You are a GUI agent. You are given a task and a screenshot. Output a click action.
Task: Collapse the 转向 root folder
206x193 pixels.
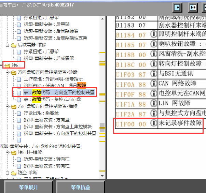point(1,65)
